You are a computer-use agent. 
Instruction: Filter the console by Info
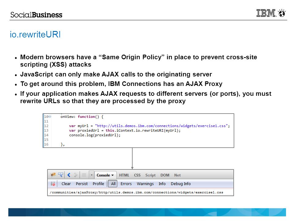(x=162, y=184)
